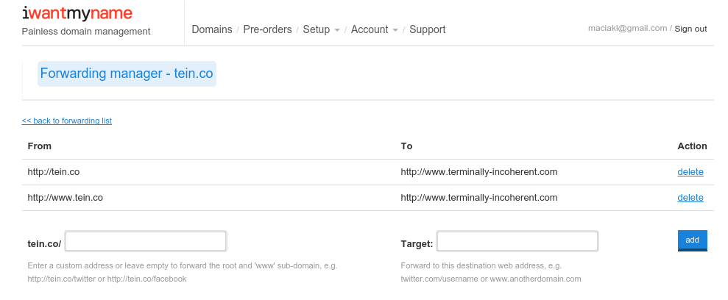The image size is (728, 300).
Task: Go back to forwarding list
Action: (67, 121)
